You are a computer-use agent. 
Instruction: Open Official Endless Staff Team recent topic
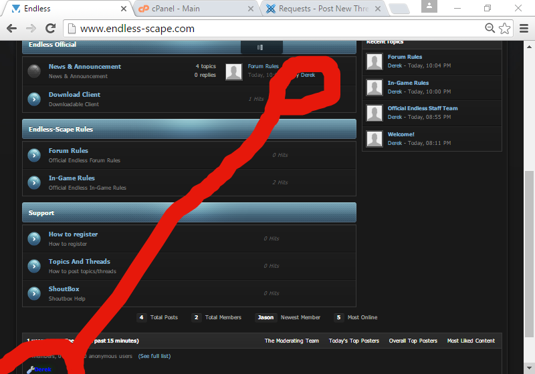click(x=423, y=108)
